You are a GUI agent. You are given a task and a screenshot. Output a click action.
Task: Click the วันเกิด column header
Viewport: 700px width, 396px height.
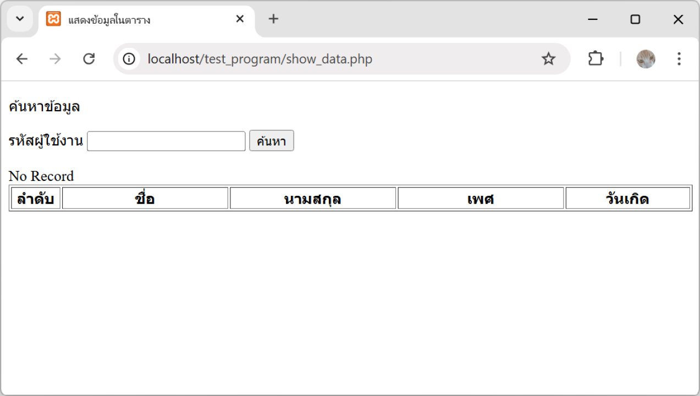(627, 199)
